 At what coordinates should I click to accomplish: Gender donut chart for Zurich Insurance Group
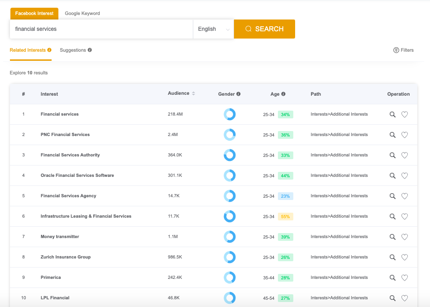coord(230,257)
